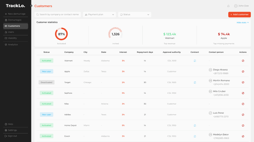Sort table by Repayment days column
254x142 pixels.
145,52
